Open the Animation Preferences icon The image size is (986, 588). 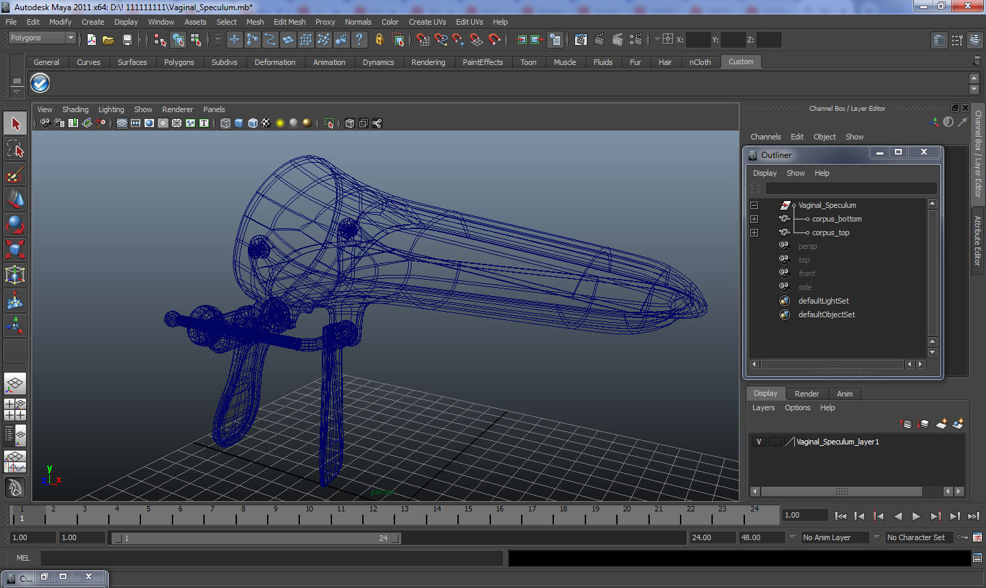point(978,537)
